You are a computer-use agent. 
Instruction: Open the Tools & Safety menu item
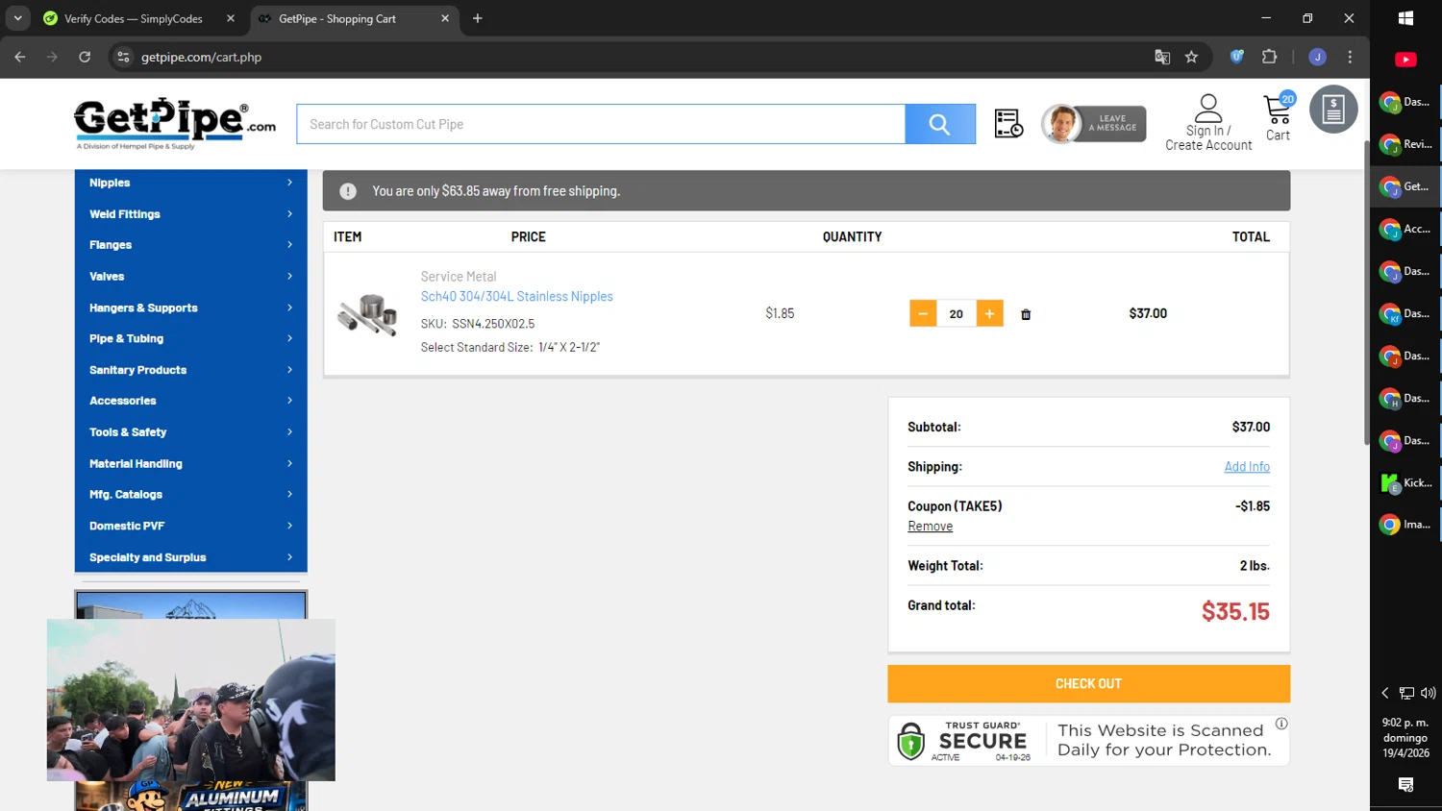click(191, 432)
